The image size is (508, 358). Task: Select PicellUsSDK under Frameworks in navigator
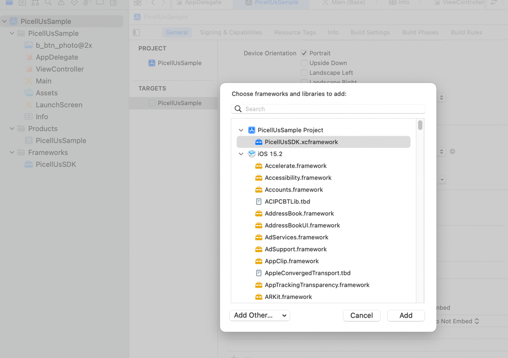[50, 165]
